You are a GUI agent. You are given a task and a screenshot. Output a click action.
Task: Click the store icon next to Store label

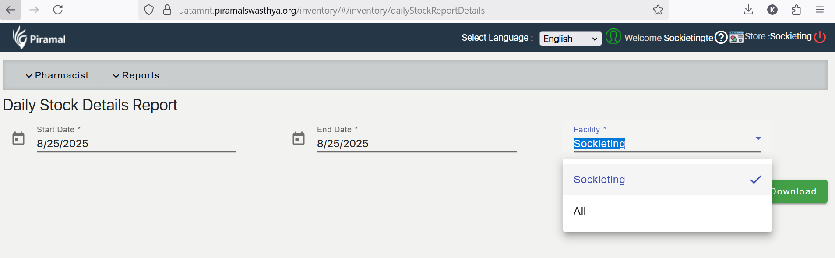point(736,37)
